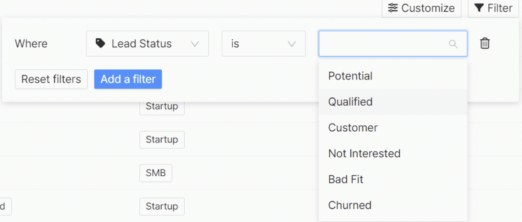Select the Not Interested option
The image size is (522, 222).
(364, 154)
